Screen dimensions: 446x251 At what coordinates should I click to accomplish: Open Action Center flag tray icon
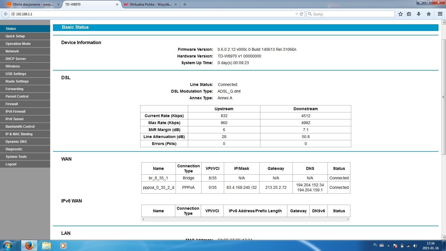pyautogui.click(x=395, y=246)
